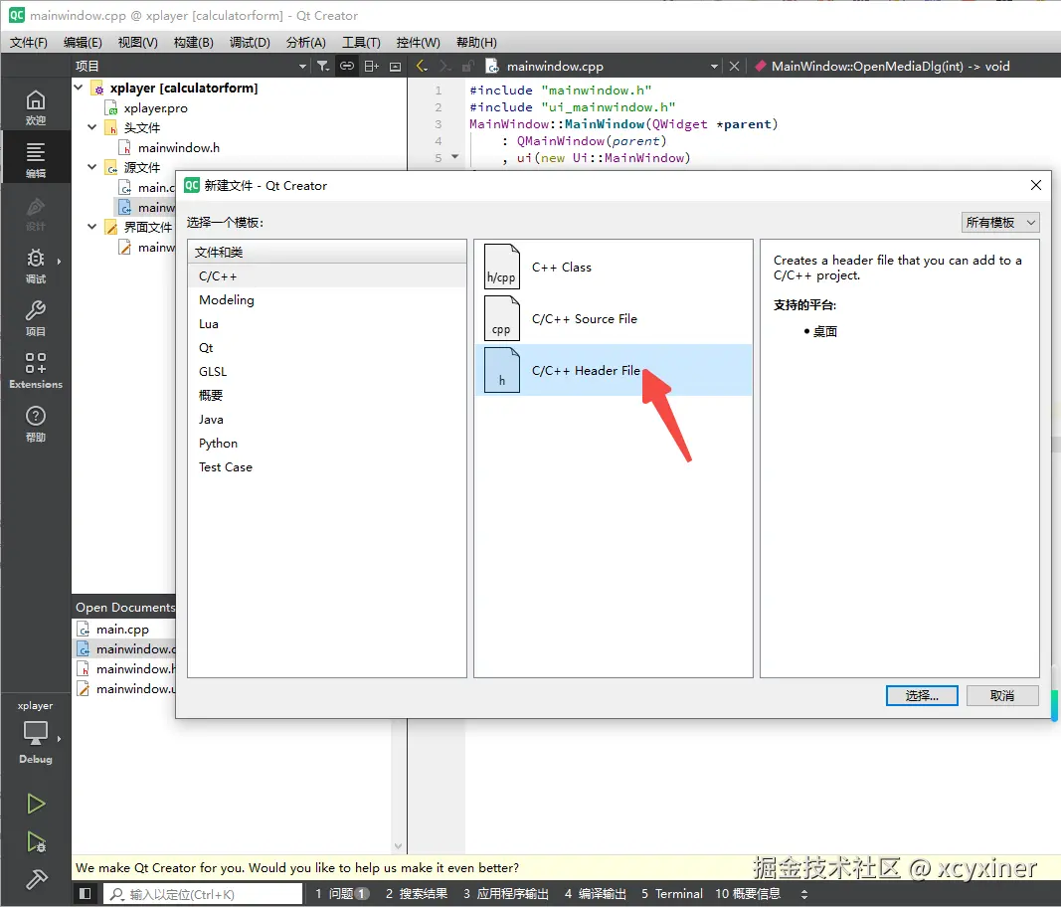Close the mainwindow.cpp editor document

tap(734, 66)
